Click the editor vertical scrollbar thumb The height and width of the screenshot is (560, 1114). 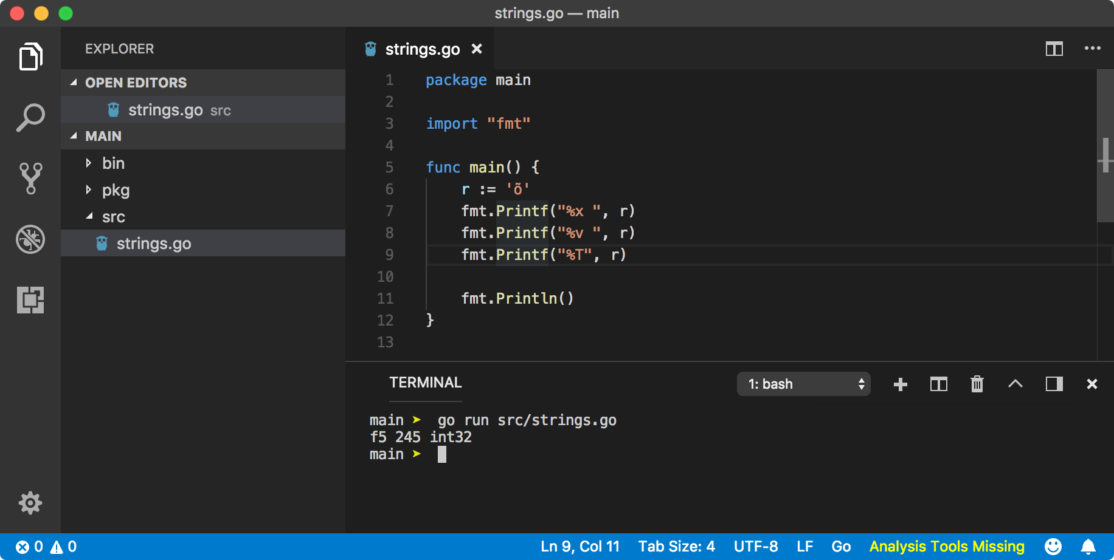(1105, 146)
